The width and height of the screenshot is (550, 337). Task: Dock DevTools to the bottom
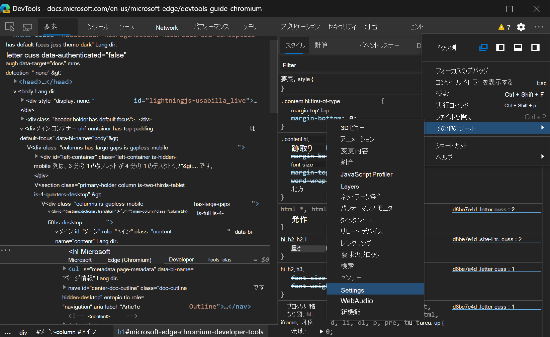(x=518, y=47)
